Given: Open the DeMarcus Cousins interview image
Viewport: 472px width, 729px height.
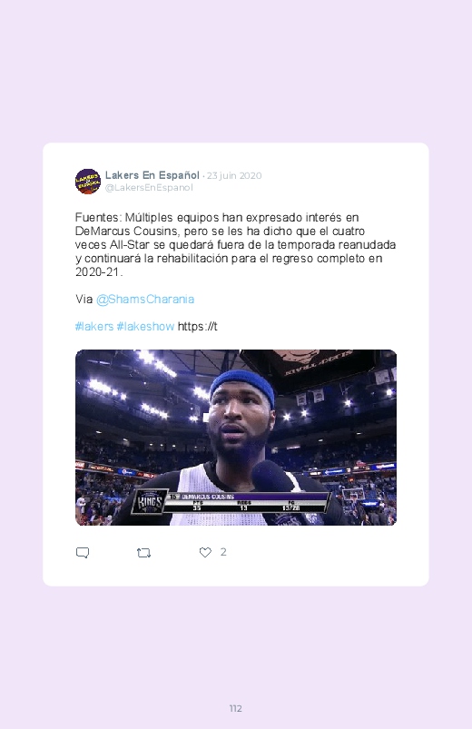Looking at the screenshot, I should [236, 438].
